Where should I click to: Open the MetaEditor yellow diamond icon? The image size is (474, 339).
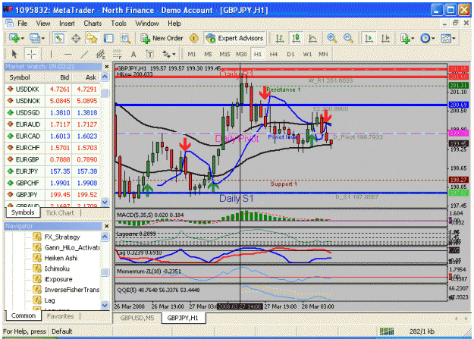point(194,39)
